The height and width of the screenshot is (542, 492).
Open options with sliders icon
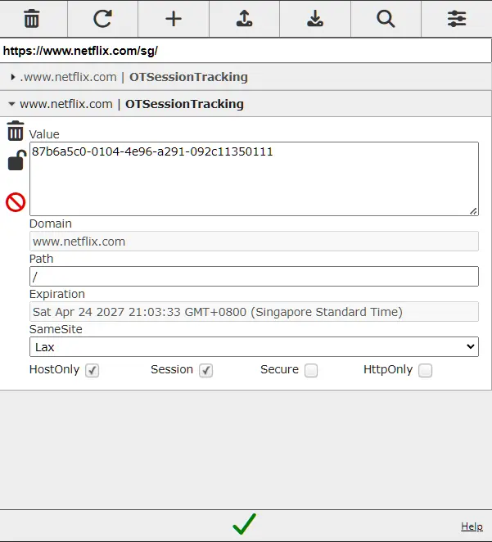point(457,19)
